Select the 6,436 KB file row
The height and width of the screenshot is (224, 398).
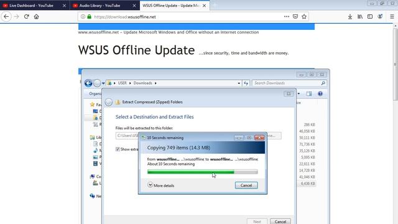307,184
